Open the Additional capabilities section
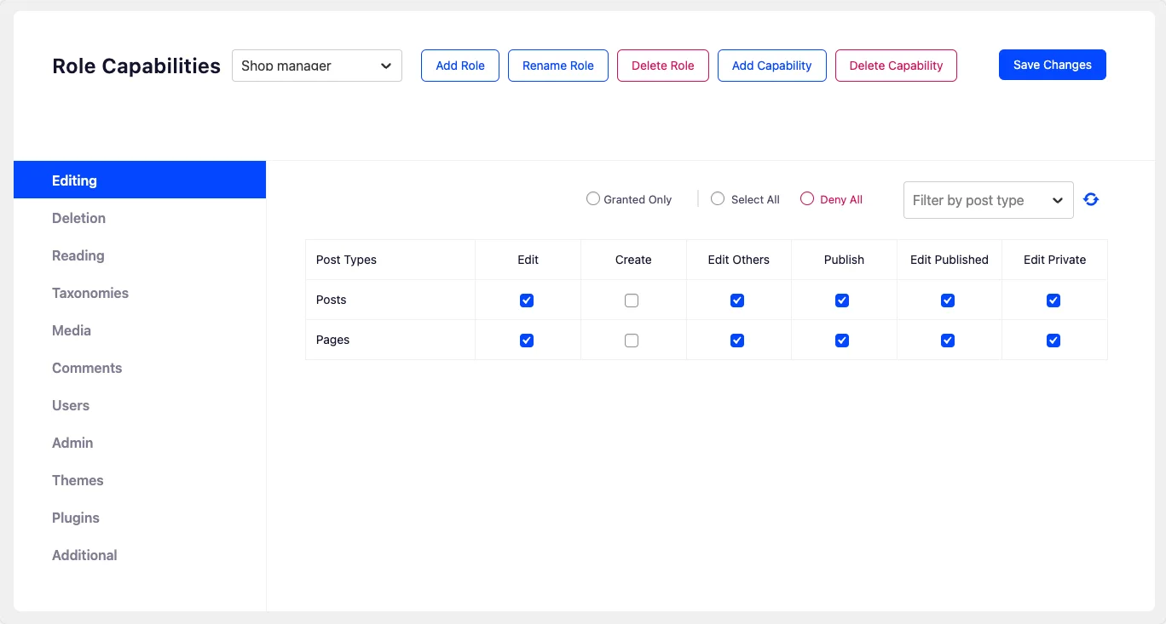 84,555
